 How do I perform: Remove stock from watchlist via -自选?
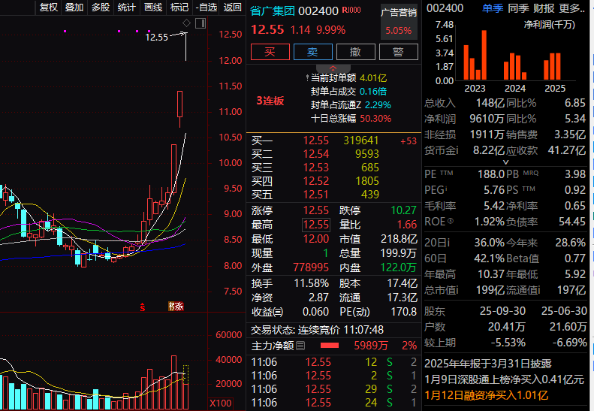[207, 8]
